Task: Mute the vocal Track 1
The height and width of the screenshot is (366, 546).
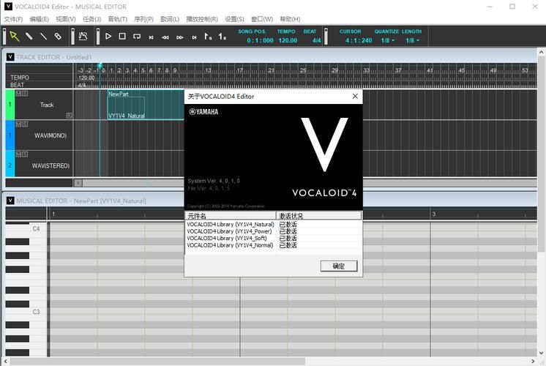Action: click(18, 94)
